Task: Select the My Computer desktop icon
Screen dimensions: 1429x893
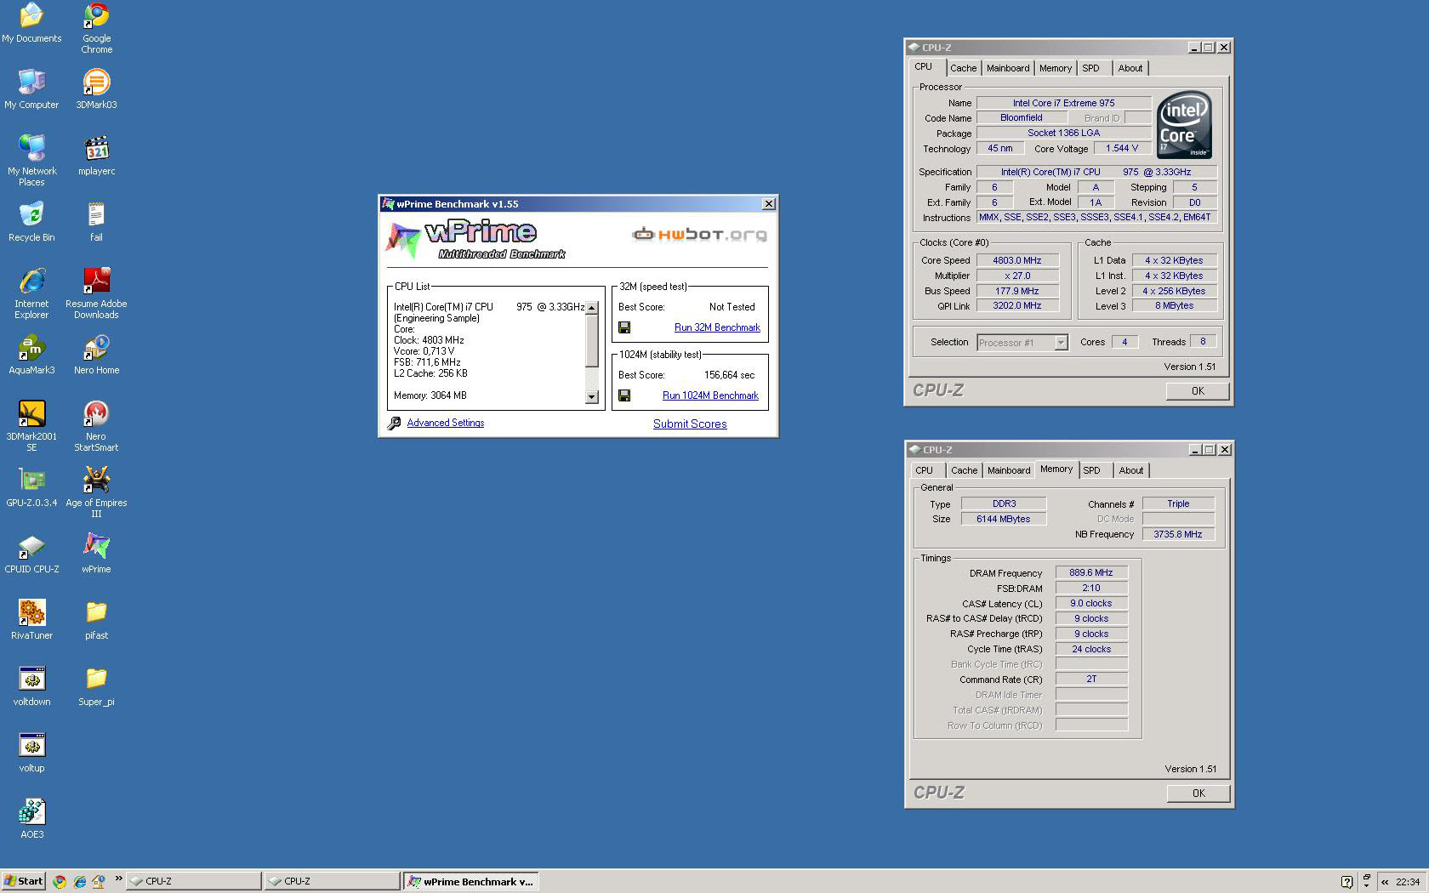Action: [x=31, y=89]
